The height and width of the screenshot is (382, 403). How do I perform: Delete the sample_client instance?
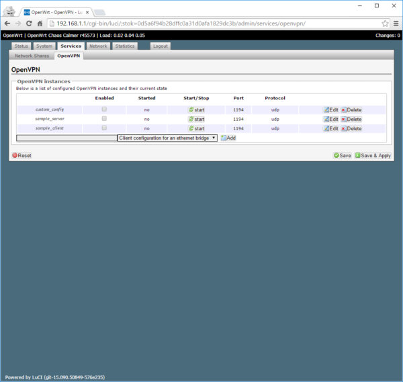tap(351, 128)
